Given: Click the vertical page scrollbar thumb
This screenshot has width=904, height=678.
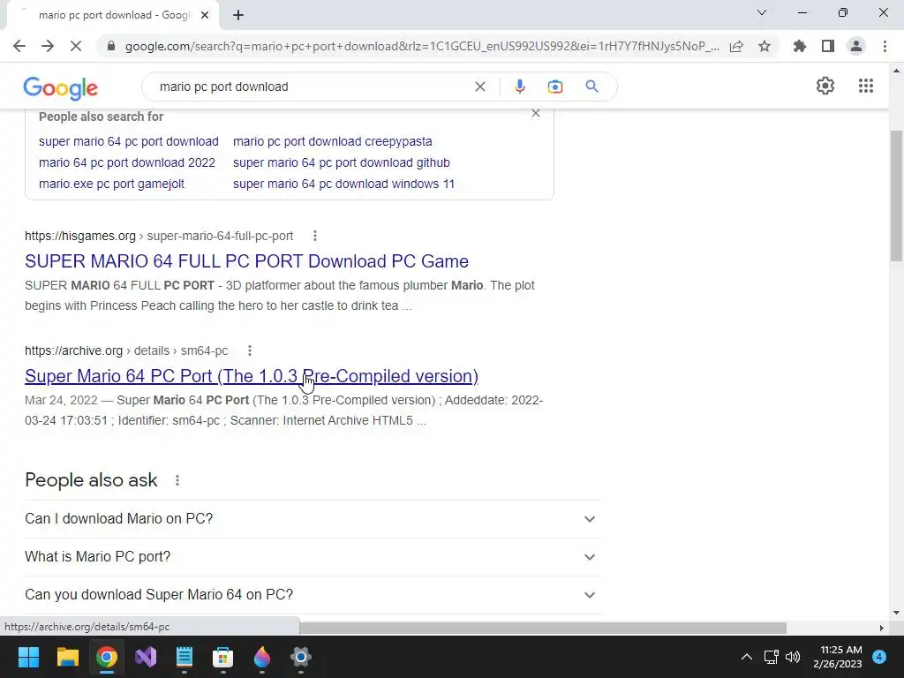Looking at the screenshot, I should (896, 196).
